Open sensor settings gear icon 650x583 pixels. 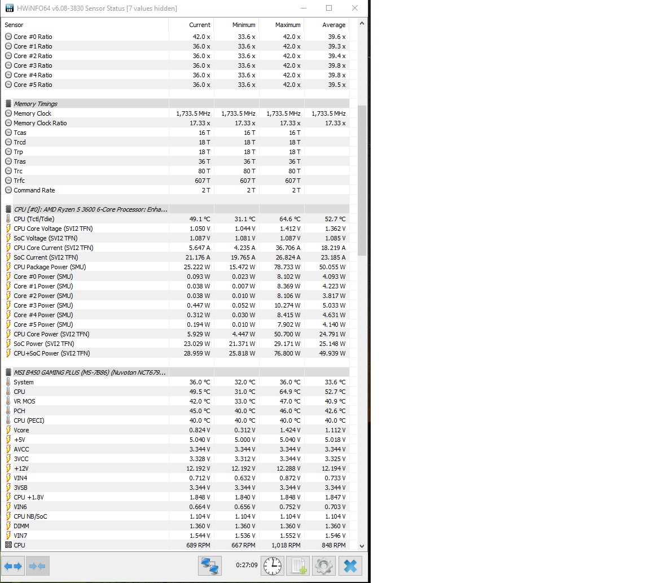tap(323, 566)
